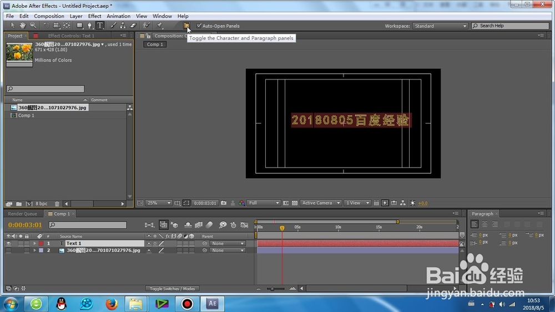This screenshot has width=555, height=312.
Task: Switch to Effect Controls: Text 1 tab
Action: click(71, 36)
